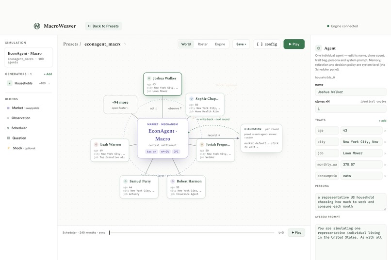Click the QUESTION node icon
391x260 pixels.
245,129
